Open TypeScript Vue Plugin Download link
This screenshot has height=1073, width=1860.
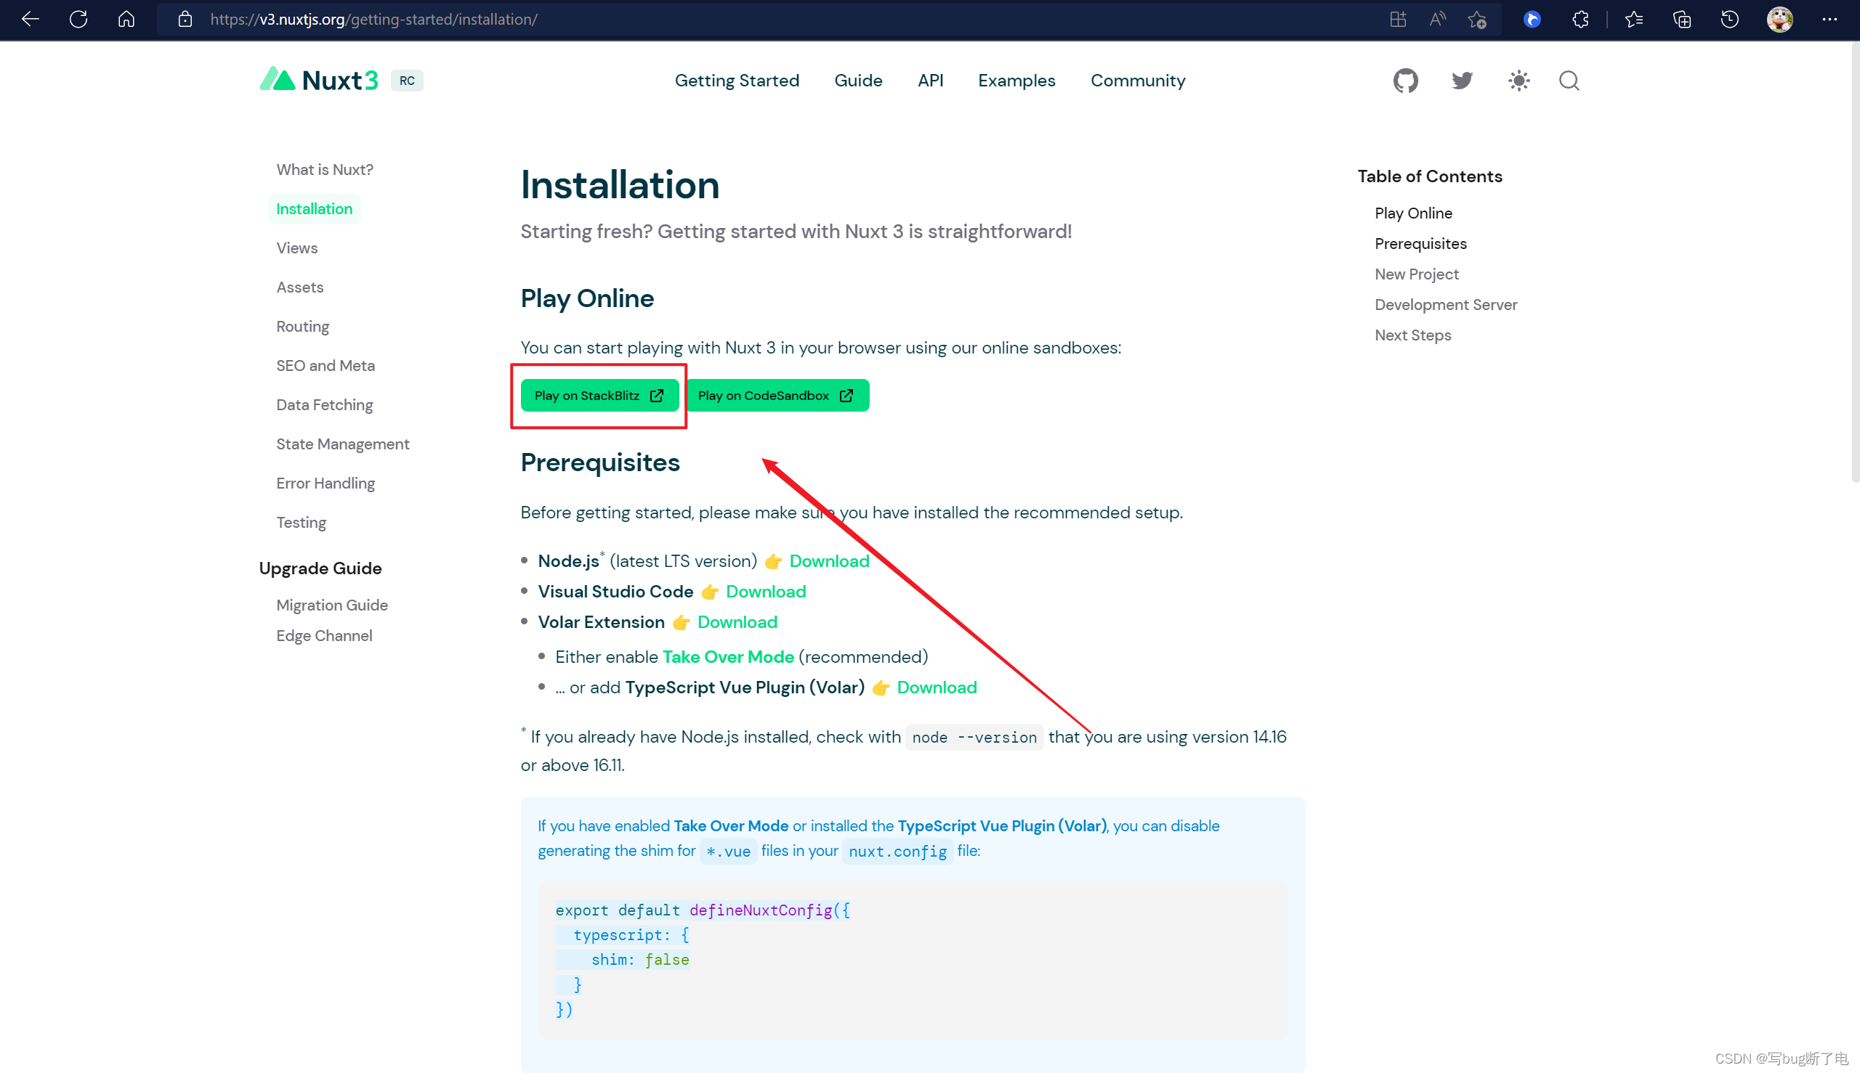point(937,686)
